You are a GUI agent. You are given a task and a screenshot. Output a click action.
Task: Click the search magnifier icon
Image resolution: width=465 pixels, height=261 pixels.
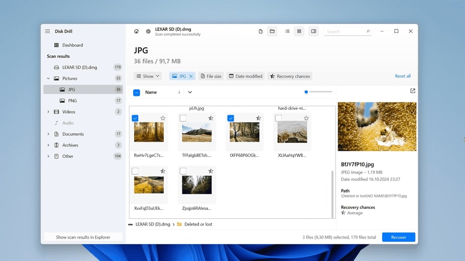pyautogui.click(x=368, y=31)
